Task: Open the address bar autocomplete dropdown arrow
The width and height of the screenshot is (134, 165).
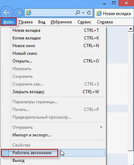Action: click(x=83, y=13)
